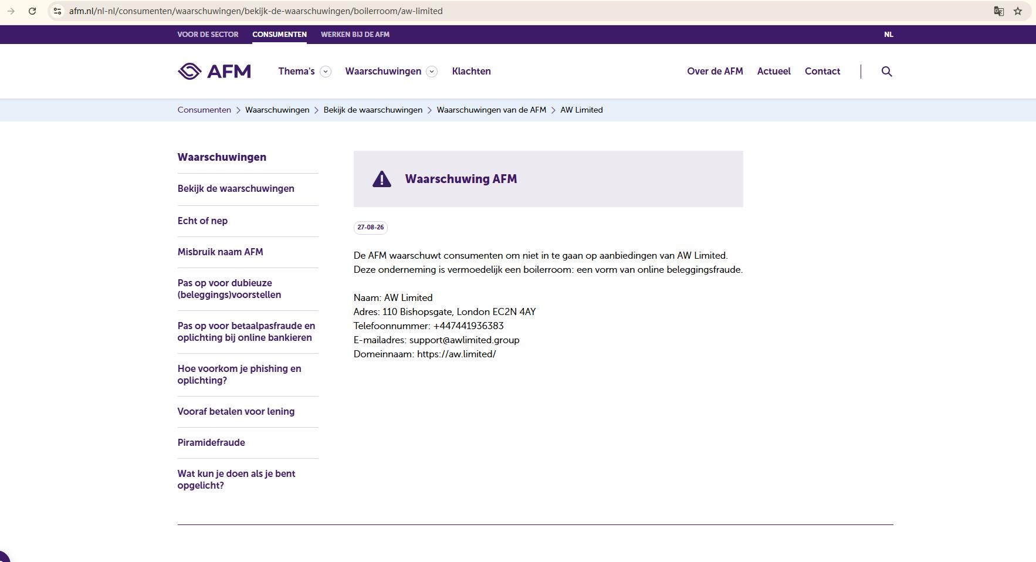Switch to Voor de sector tab
Viewport: 1036px width, 562px height.
click(x=208, y=35)
